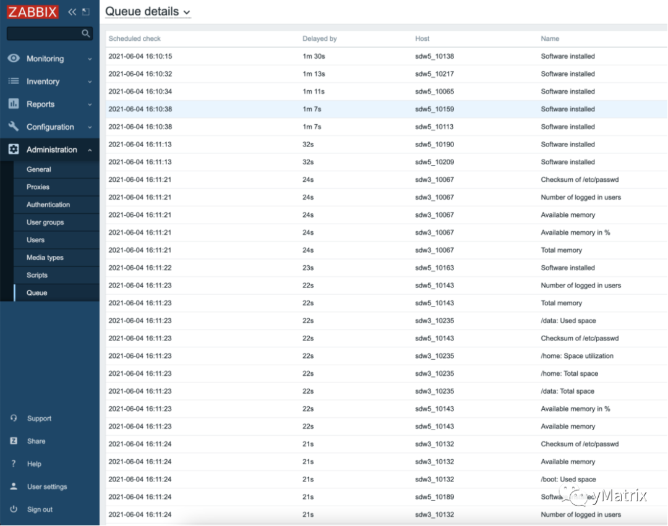This screenshot has width=668, height=526.
Task: Open Users page
Action: point(35,240)
